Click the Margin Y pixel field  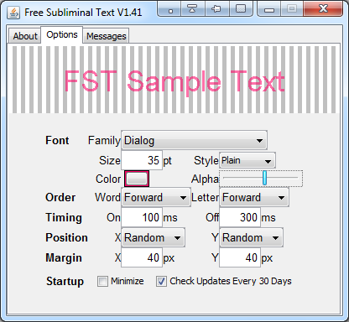(x=240, y=257)
